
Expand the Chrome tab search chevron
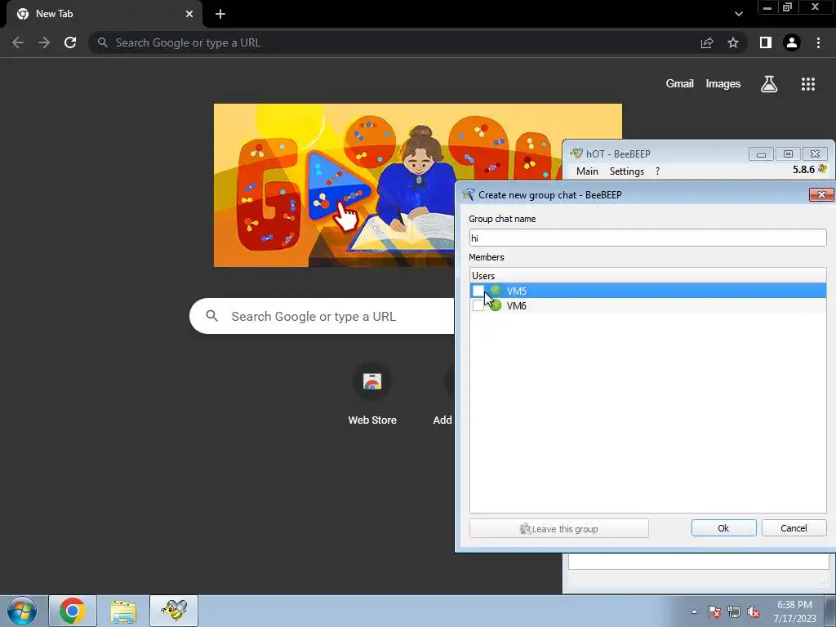(x=738, y=14)
